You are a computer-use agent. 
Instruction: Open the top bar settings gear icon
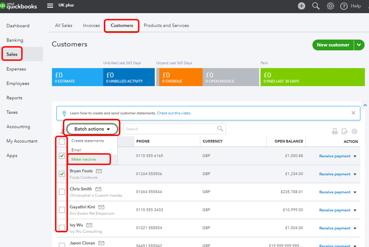[331, 6]
